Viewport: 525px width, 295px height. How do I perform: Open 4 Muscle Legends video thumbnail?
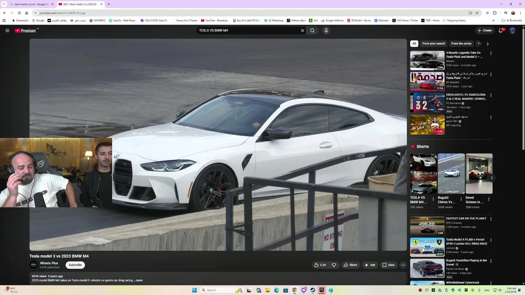click(x=427, y=60)
